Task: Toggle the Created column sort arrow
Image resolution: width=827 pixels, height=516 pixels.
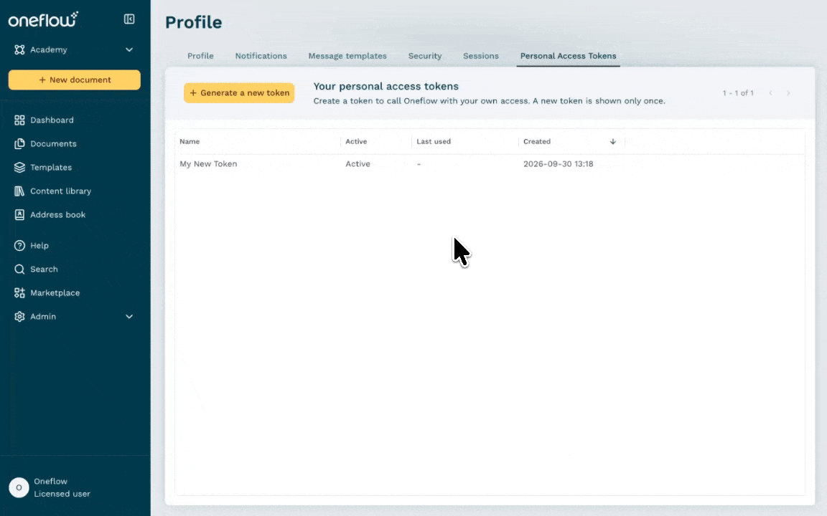Action: pyautogui.click(x=613, y=142)
